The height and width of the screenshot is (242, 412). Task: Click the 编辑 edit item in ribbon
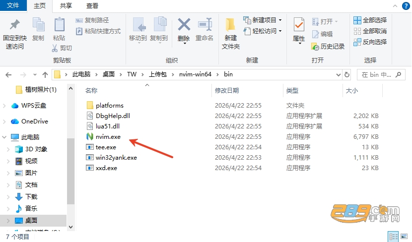click(322, 34)
